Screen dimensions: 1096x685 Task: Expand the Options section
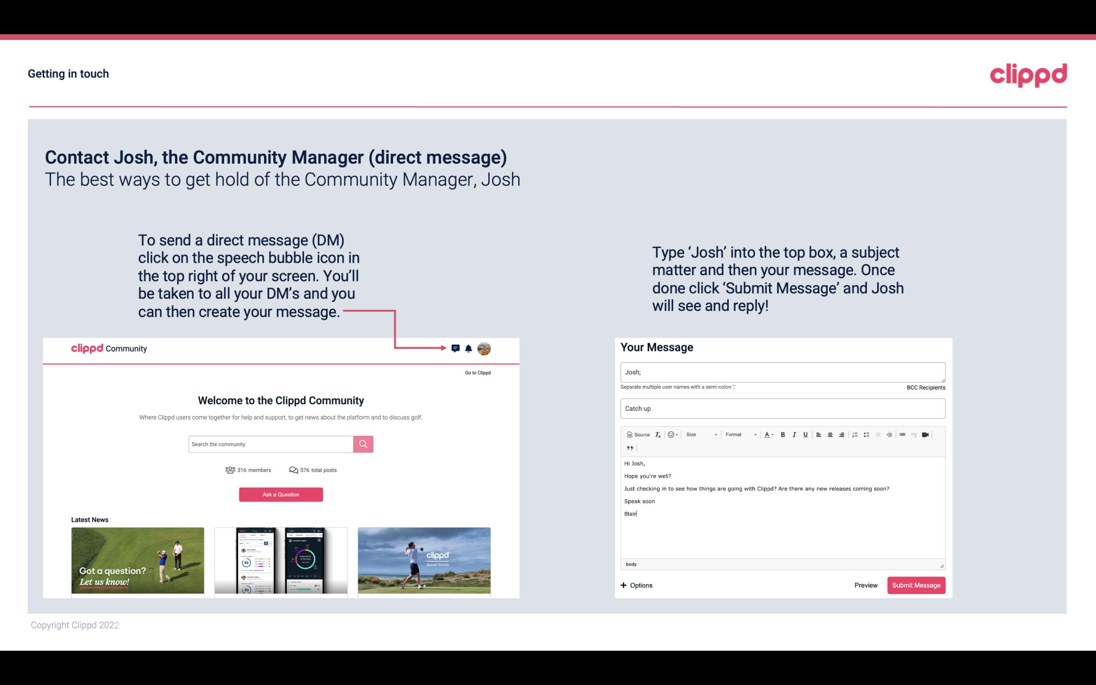(x=636, y=585)
